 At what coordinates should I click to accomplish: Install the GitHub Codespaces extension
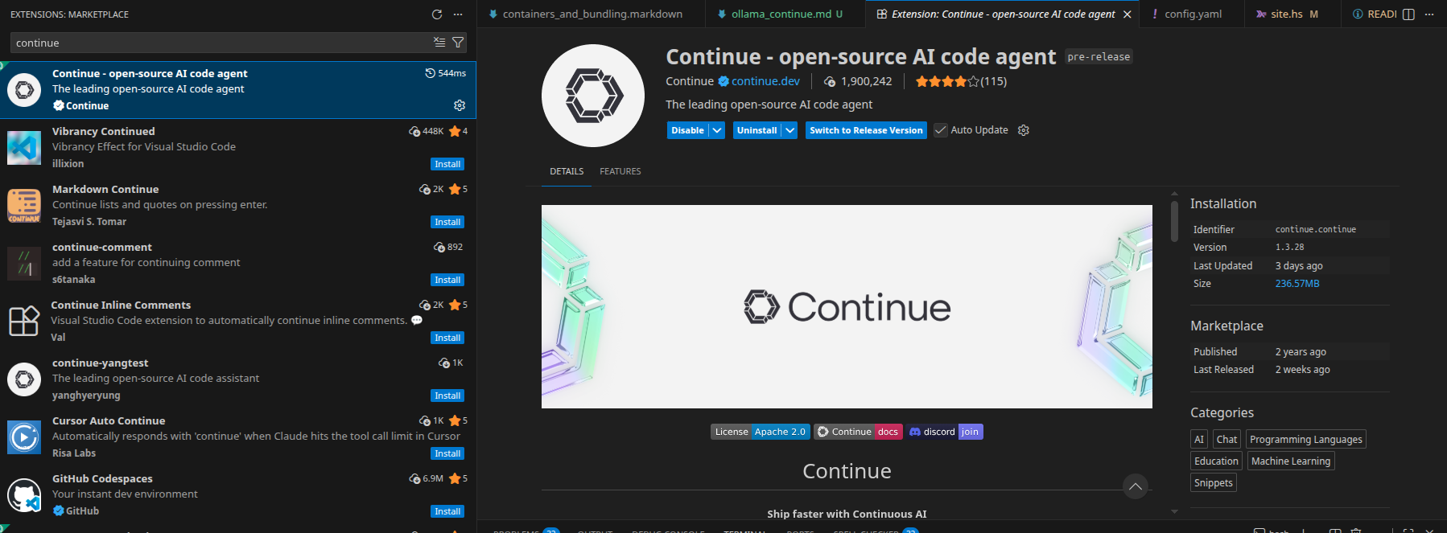pos(447,511)
